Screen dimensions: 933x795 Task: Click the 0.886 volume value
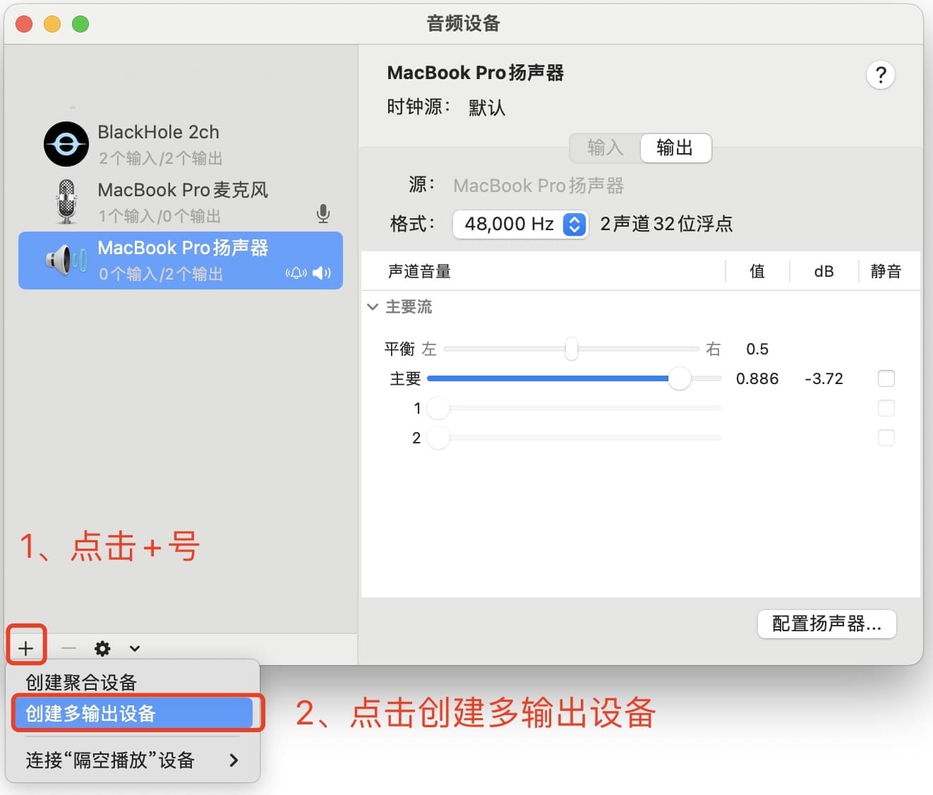[757, 378]
